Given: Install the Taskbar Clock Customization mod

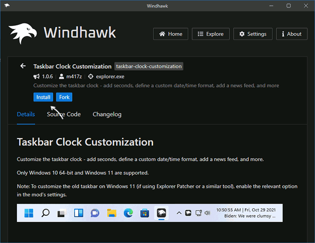Looking at the screenshot, I should pyautogui.click(x=43, y=97).
